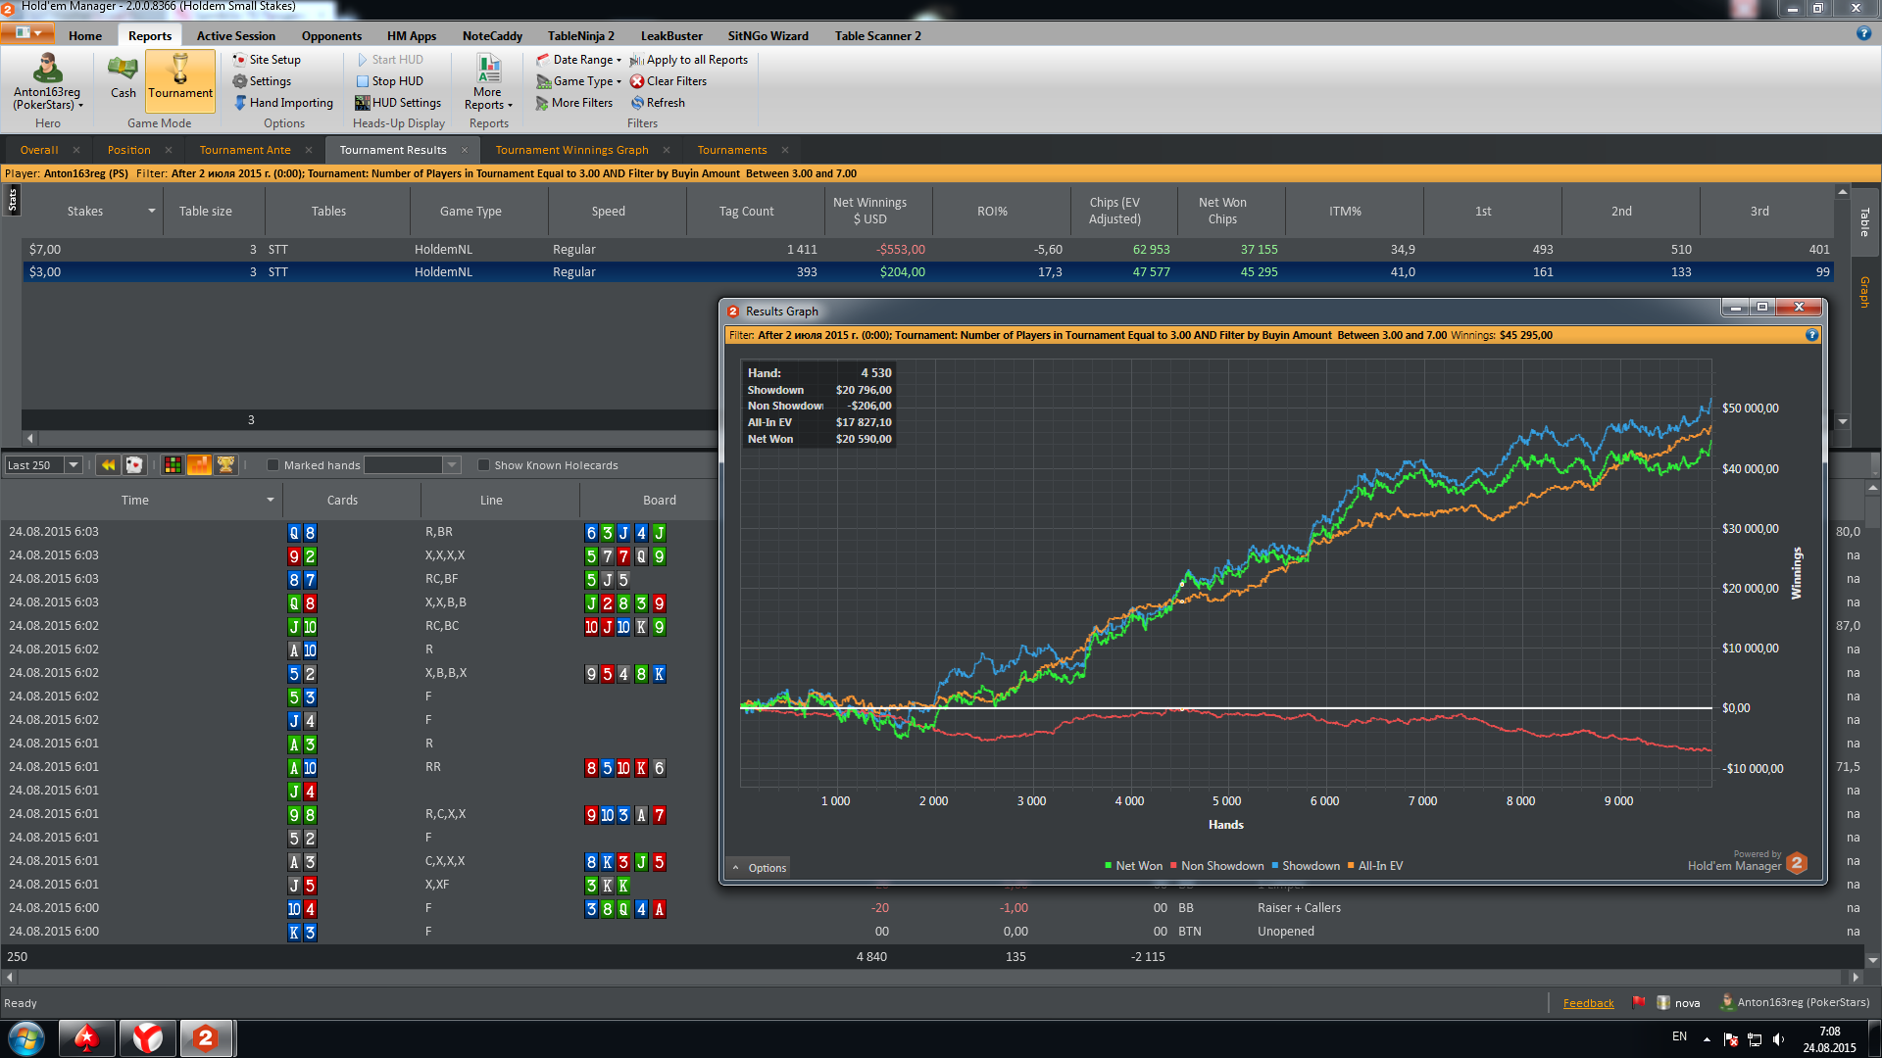Switch to Tournament Winnings Graph tab
The width and height of the screenshot is (1882, 1058).
click(571, 150)
